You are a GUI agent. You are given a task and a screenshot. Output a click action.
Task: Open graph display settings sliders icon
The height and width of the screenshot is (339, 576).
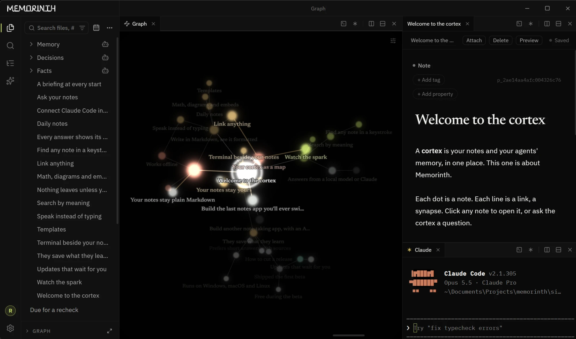[x=393, y=41]
